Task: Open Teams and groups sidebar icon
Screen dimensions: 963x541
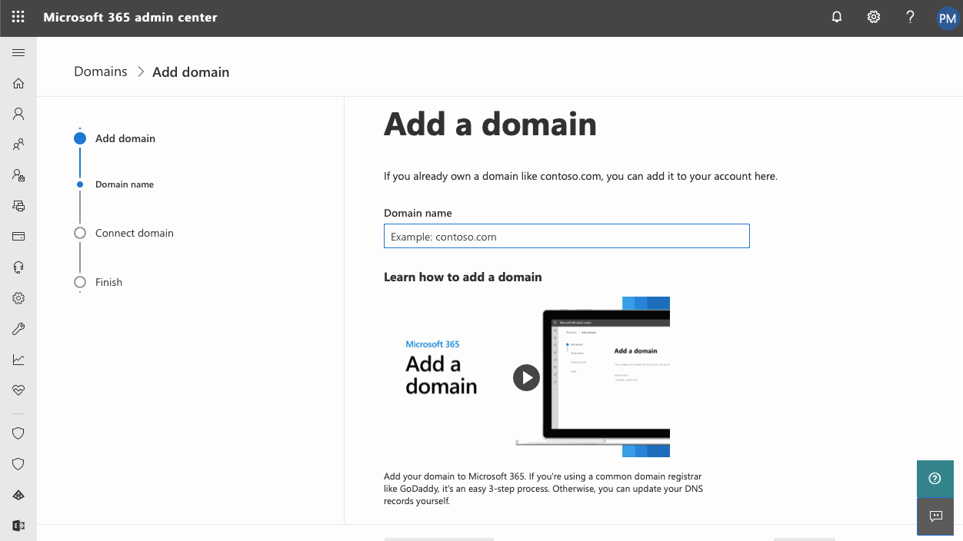Action: click(18, 144)
